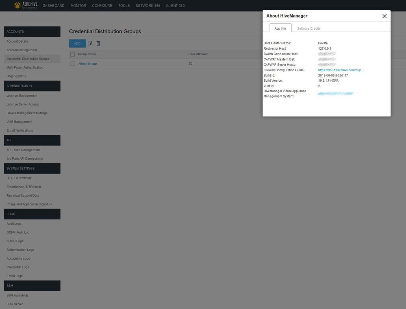Click the User Allowed column header
The width and height of the screenshot is (406, 309).
point(198,54)
